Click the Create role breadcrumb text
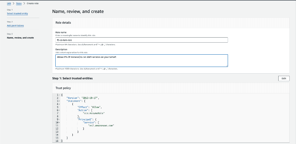This screenshot has width=296, height=144. (33, 3)
